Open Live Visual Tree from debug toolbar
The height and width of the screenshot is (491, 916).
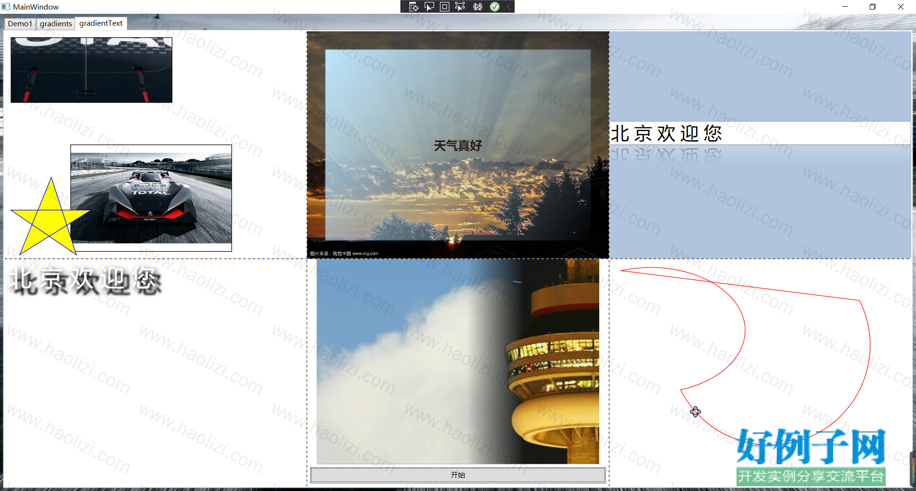pos(414,7)
